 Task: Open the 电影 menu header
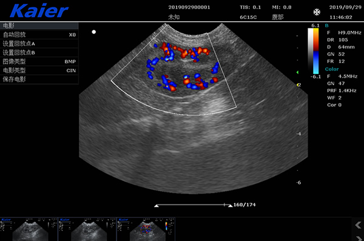tap(39, 25)
